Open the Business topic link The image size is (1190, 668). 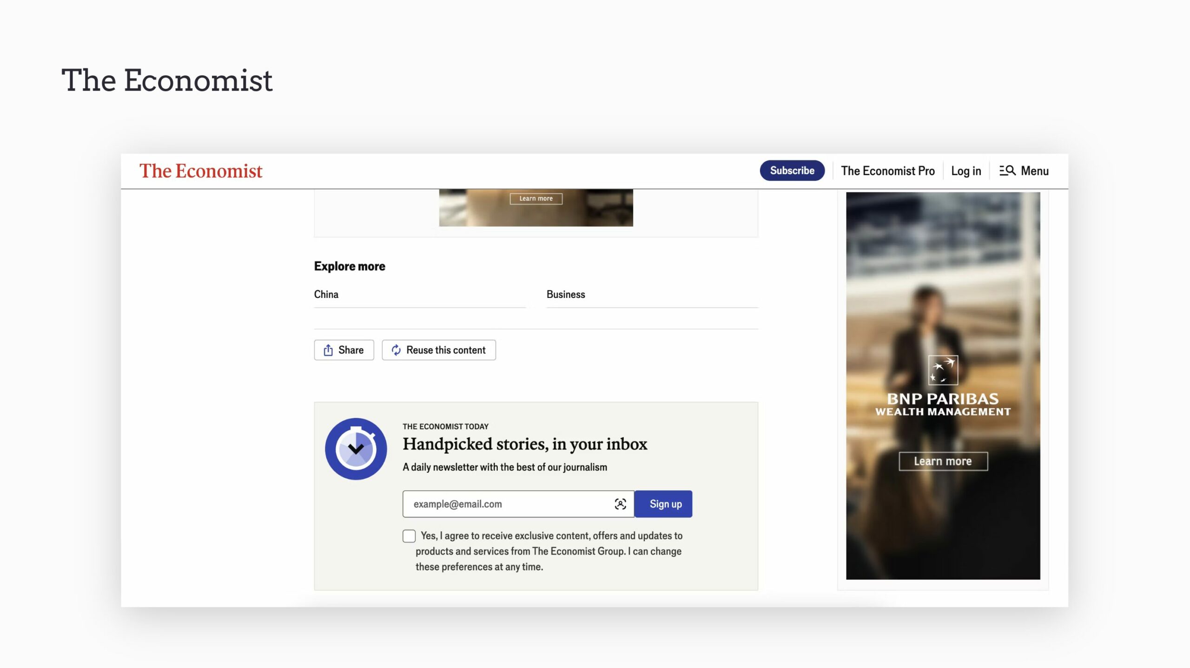point(565,294)
